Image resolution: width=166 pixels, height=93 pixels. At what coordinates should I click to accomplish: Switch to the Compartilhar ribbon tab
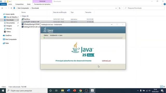tap(19, 4)
